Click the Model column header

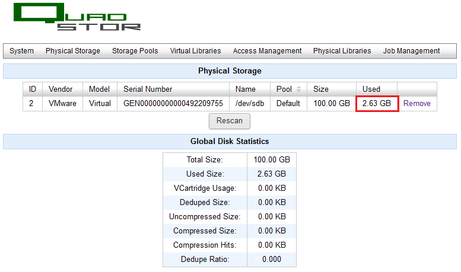100,89
